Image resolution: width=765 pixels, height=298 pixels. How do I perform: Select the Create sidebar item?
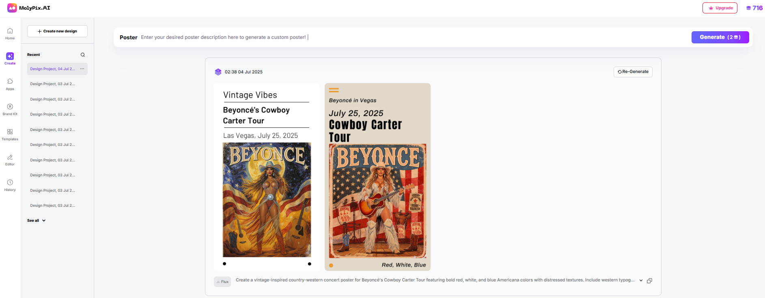[10, 59]
